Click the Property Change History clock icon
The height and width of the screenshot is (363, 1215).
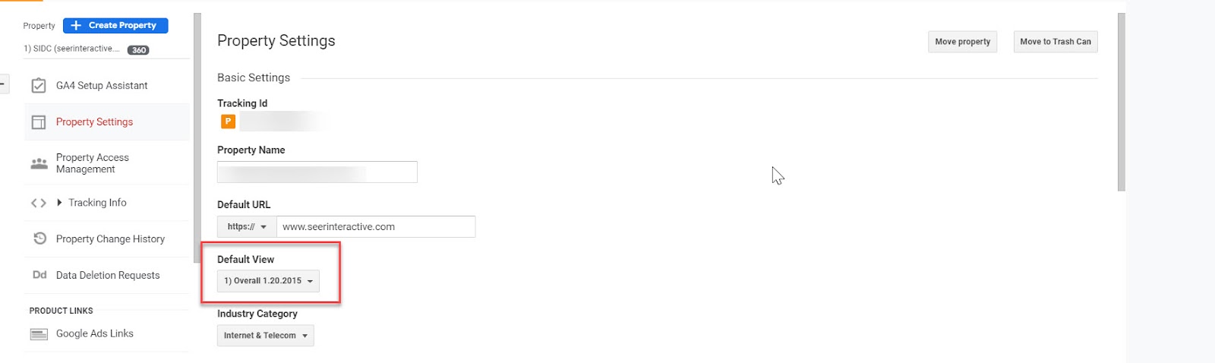39,238
